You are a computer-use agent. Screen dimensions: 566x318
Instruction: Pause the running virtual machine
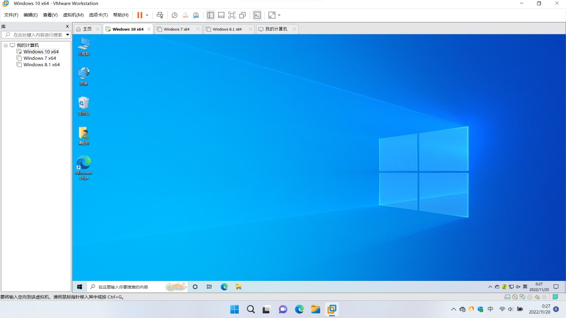[x=140, y=15]
